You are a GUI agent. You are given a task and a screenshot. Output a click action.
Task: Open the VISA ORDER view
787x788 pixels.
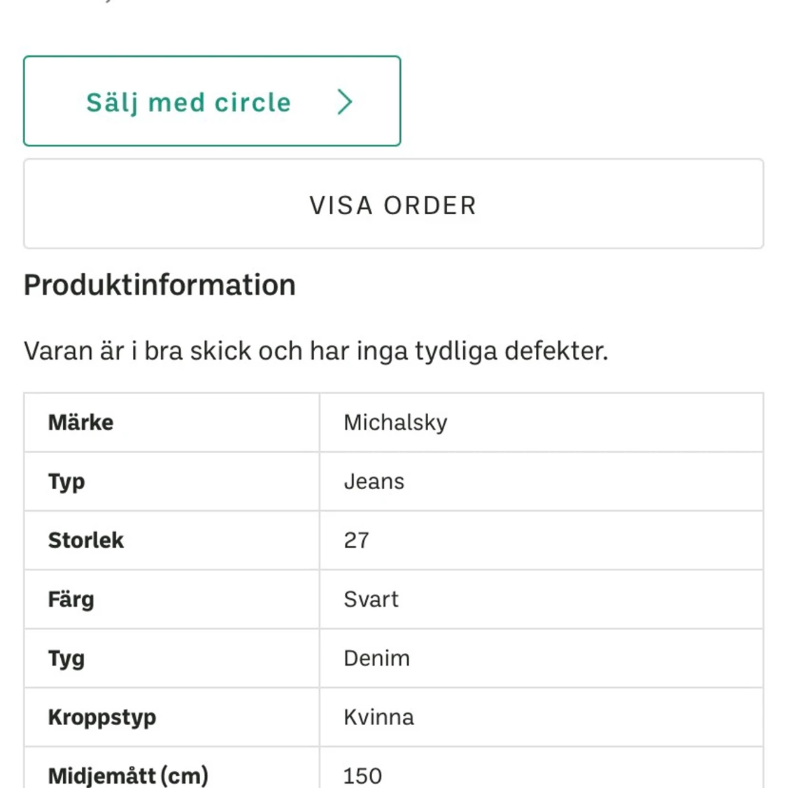click(393, 204)
